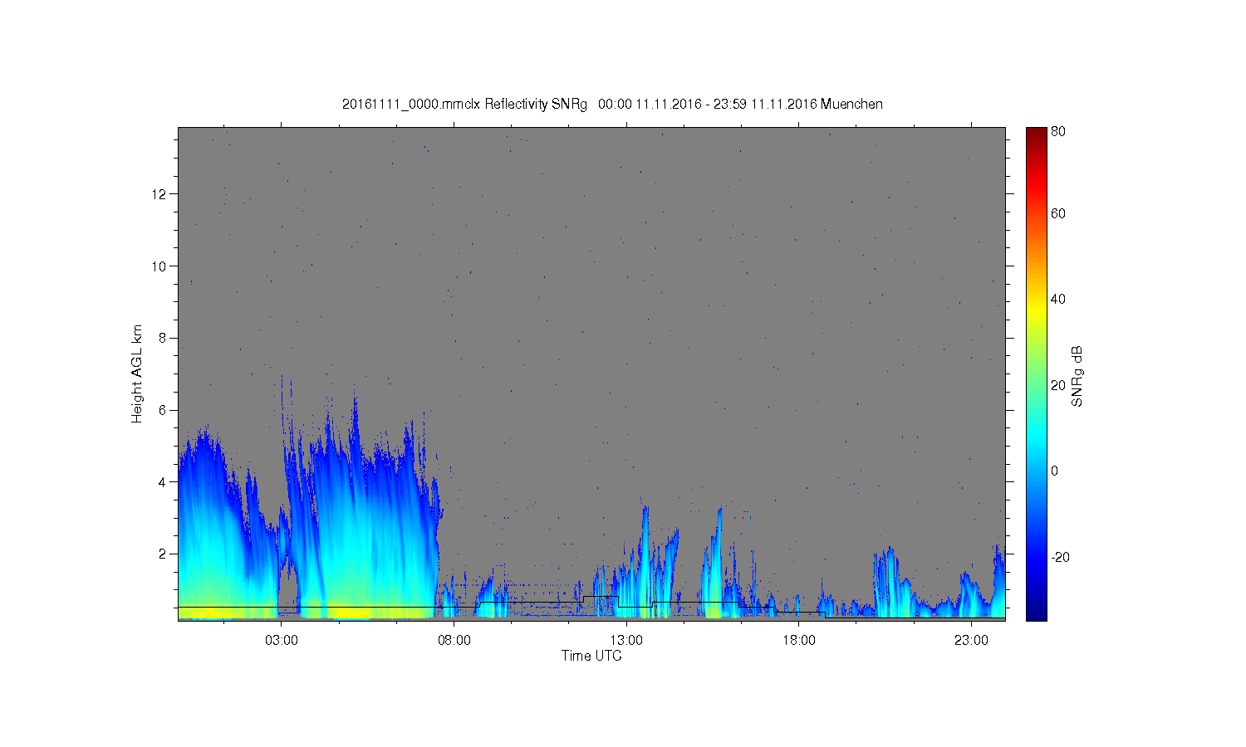Viewport: 1246px width, 747px height.
Task: Click the colorbar value "0"
Action: tap(1055, 471)
